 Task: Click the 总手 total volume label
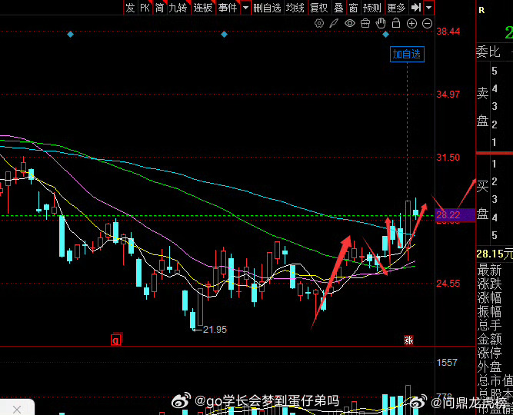489,325
